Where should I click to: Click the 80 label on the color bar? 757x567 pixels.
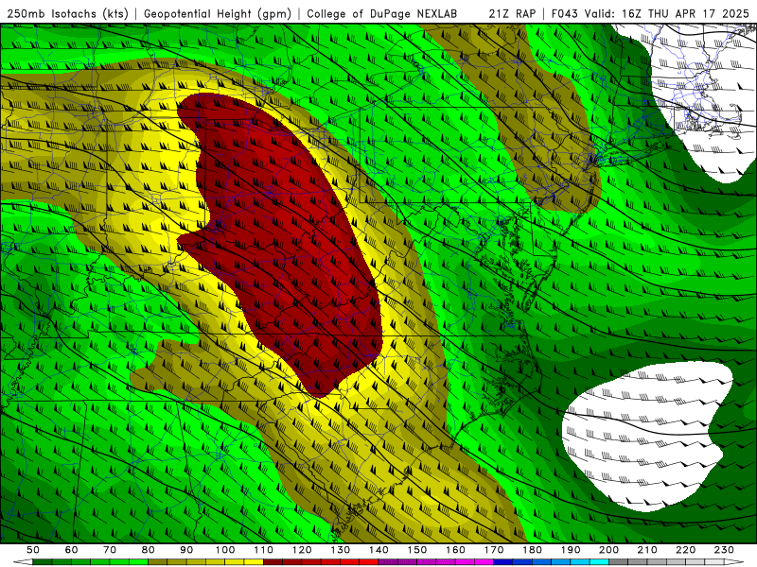pyautogui.click(x=149, y=550)
